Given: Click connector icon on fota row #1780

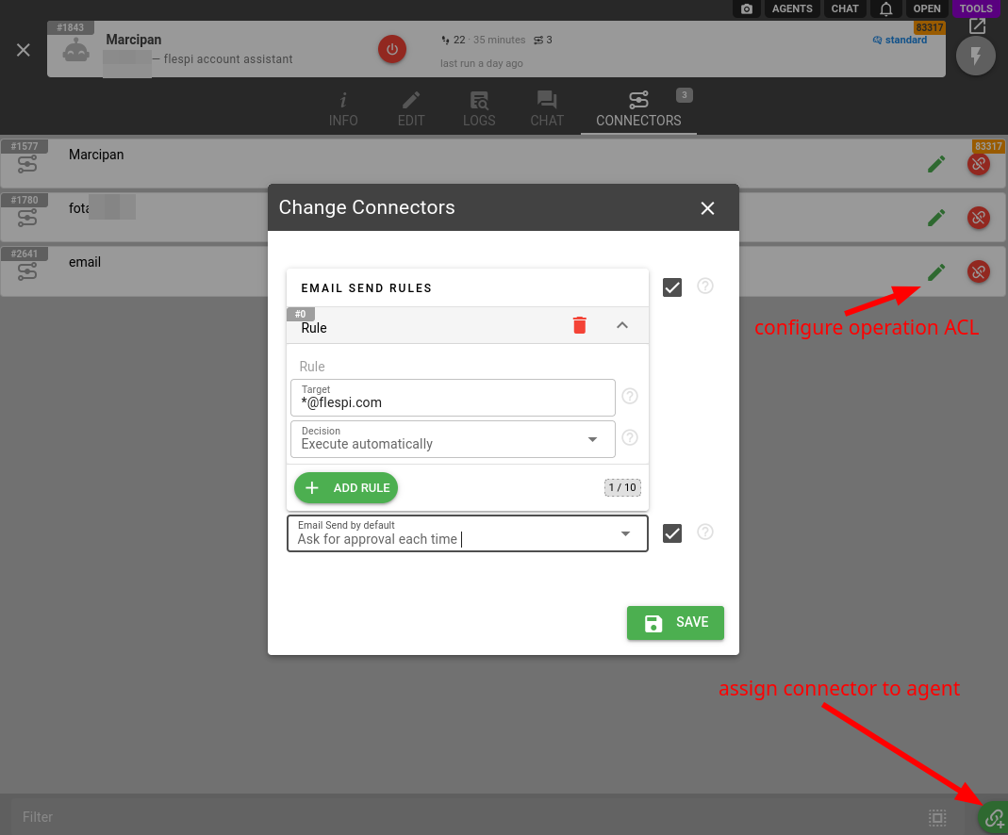Looking at the screenshot, I should pos(27,219).
